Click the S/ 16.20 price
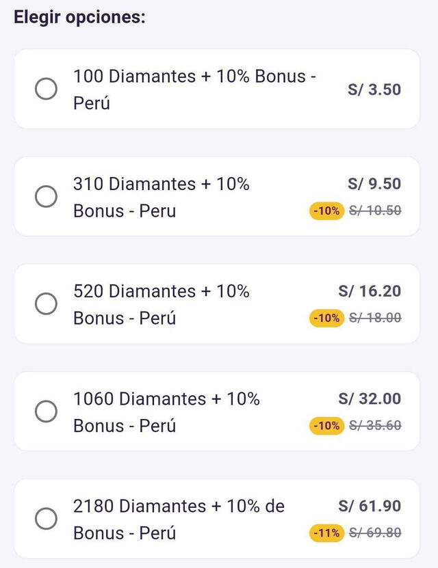The width and height of the screenshot is (438, 568). click(x=370, y=291)
